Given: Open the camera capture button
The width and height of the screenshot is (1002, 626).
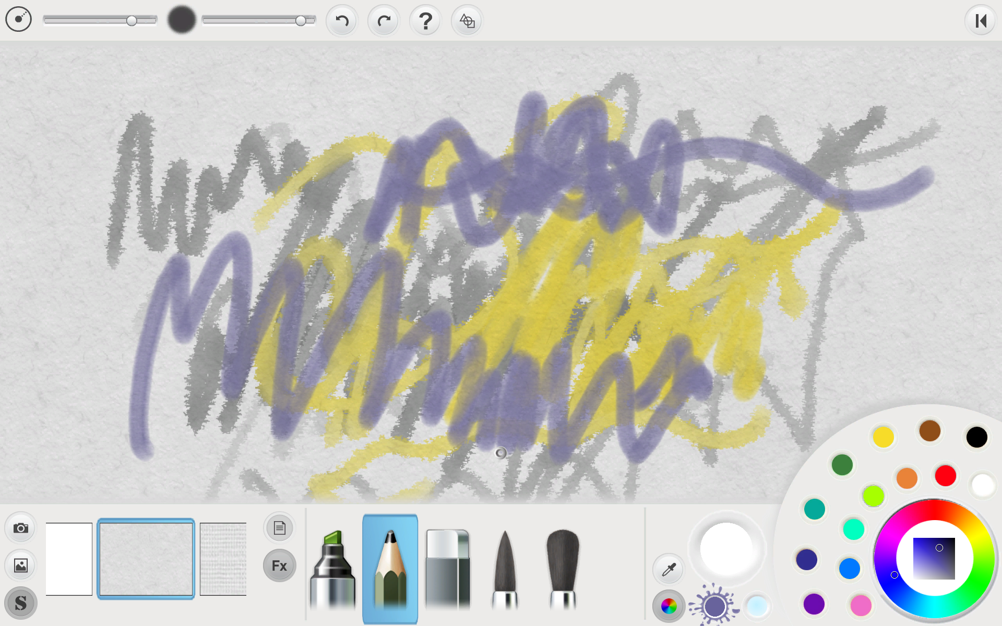Looking at the screenshot, I should (x=21, y=528).
